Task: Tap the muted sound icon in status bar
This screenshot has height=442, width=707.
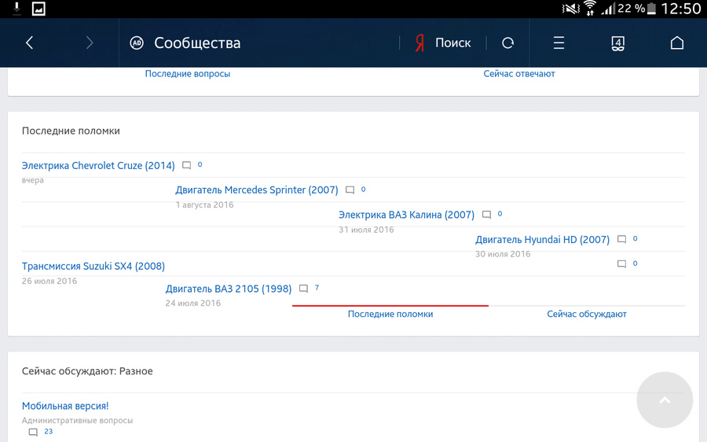Action: click(x=570, y=9)
